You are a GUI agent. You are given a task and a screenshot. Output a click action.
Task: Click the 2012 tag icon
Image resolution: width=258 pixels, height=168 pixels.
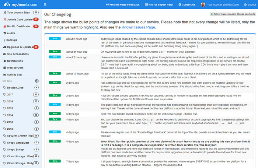tap(4, 129)
